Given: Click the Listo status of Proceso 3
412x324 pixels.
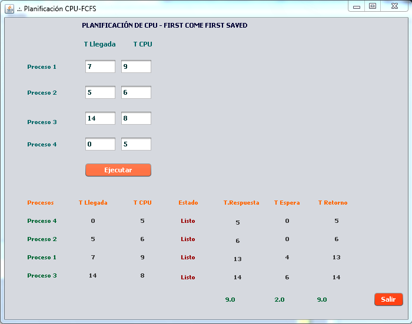Looking at the screenshot, I should point(188,278).
